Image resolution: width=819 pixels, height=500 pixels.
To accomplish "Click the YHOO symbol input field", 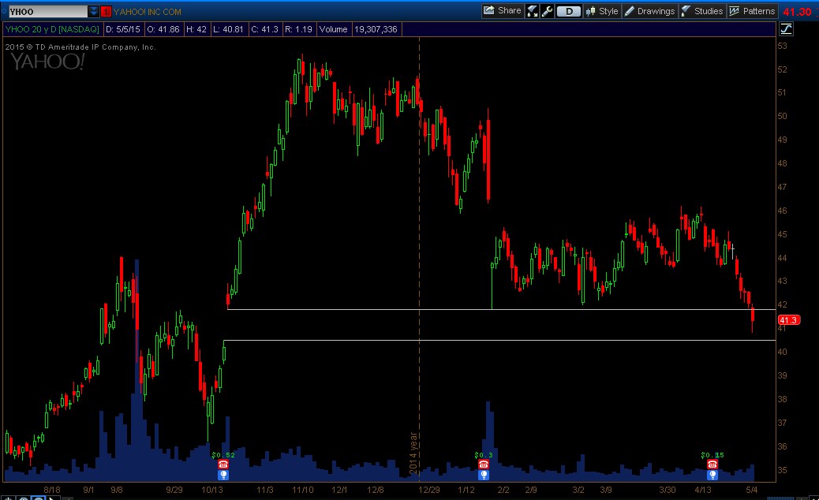I will point(47,12).
